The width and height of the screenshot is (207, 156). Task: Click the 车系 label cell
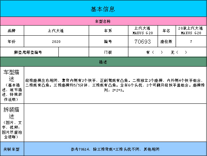[x=109, y=31]
